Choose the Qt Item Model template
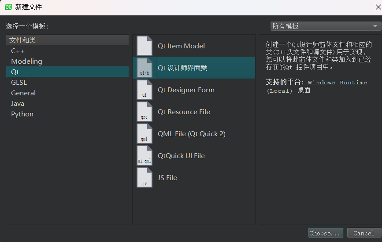Screen dimensions: 382x242 194,46
